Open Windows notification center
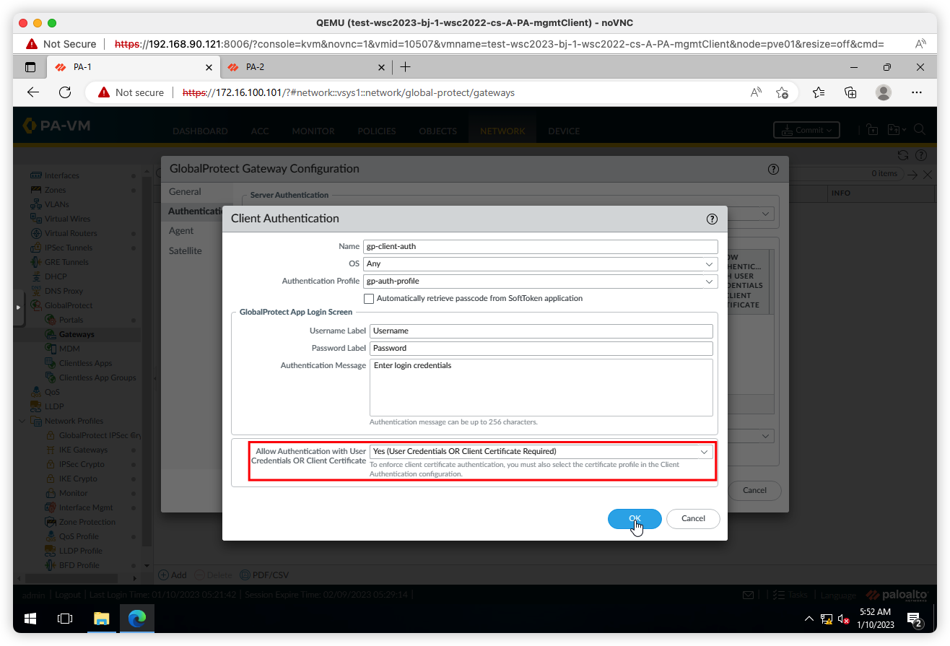 [915, 619]
